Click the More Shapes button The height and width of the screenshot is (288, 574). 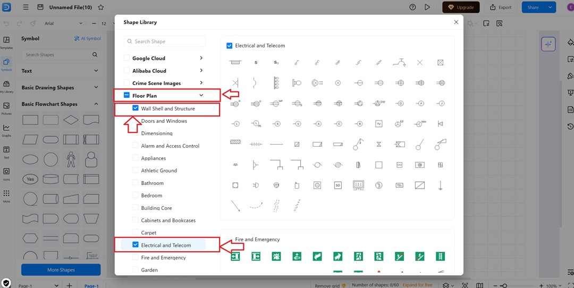point(61,270)
